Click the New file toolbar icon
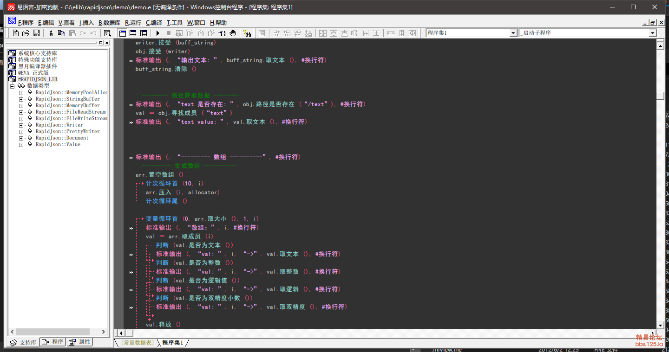 click(x=16, y=33)
